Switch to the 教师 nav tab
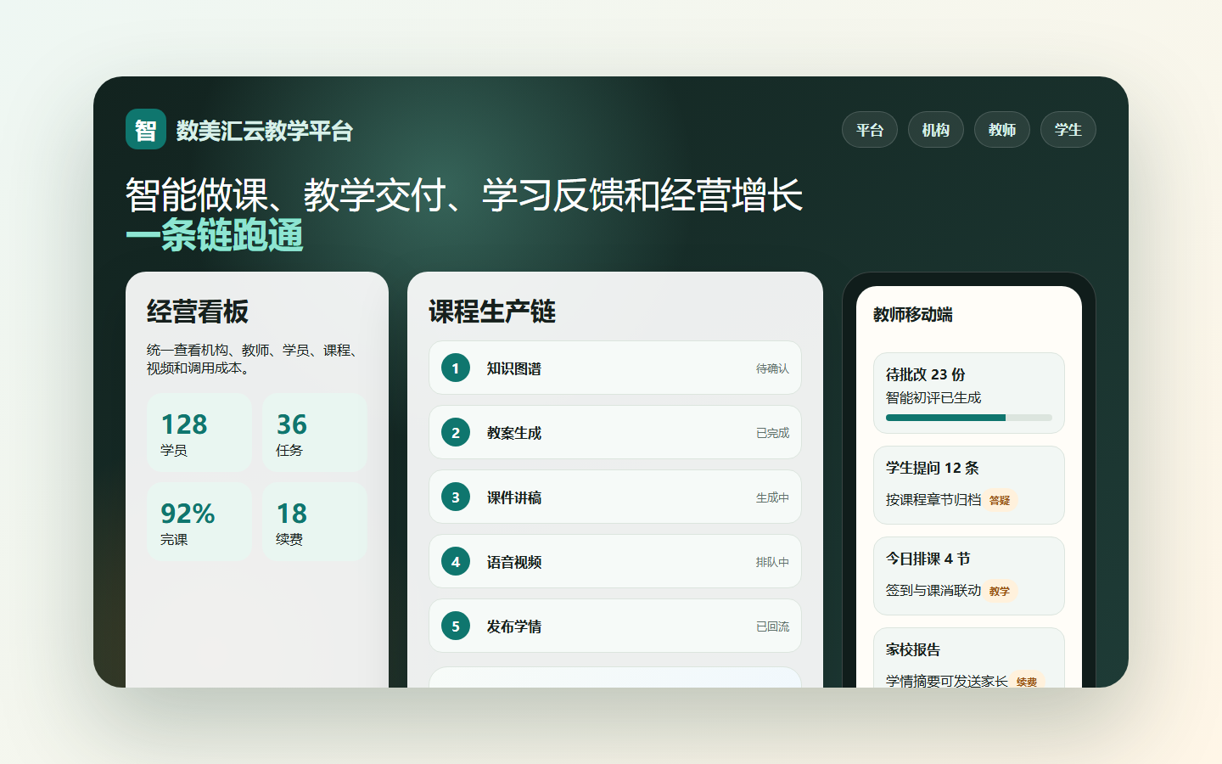 pos(1002,130)
